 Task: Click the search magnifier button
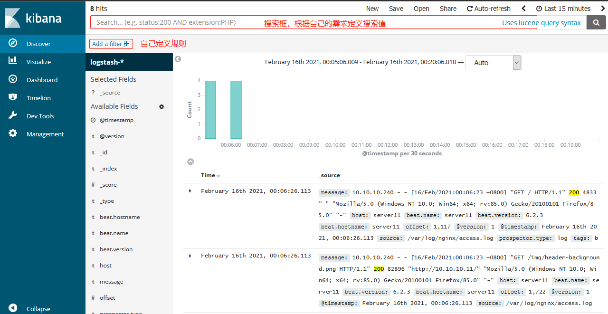597,22
